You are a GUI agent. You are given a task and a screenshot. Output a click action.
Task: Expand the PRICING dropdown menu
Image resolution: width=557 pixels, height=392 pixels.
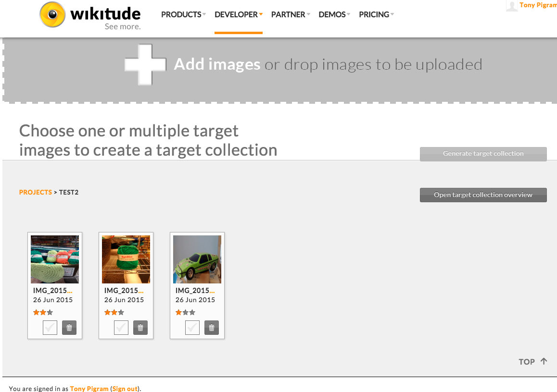[x=376, y=14]
